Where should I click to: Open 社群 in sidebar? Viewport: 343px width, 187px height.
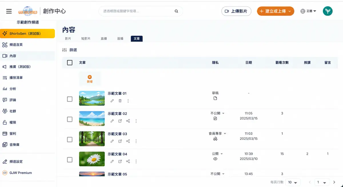[x=27, y=111]
